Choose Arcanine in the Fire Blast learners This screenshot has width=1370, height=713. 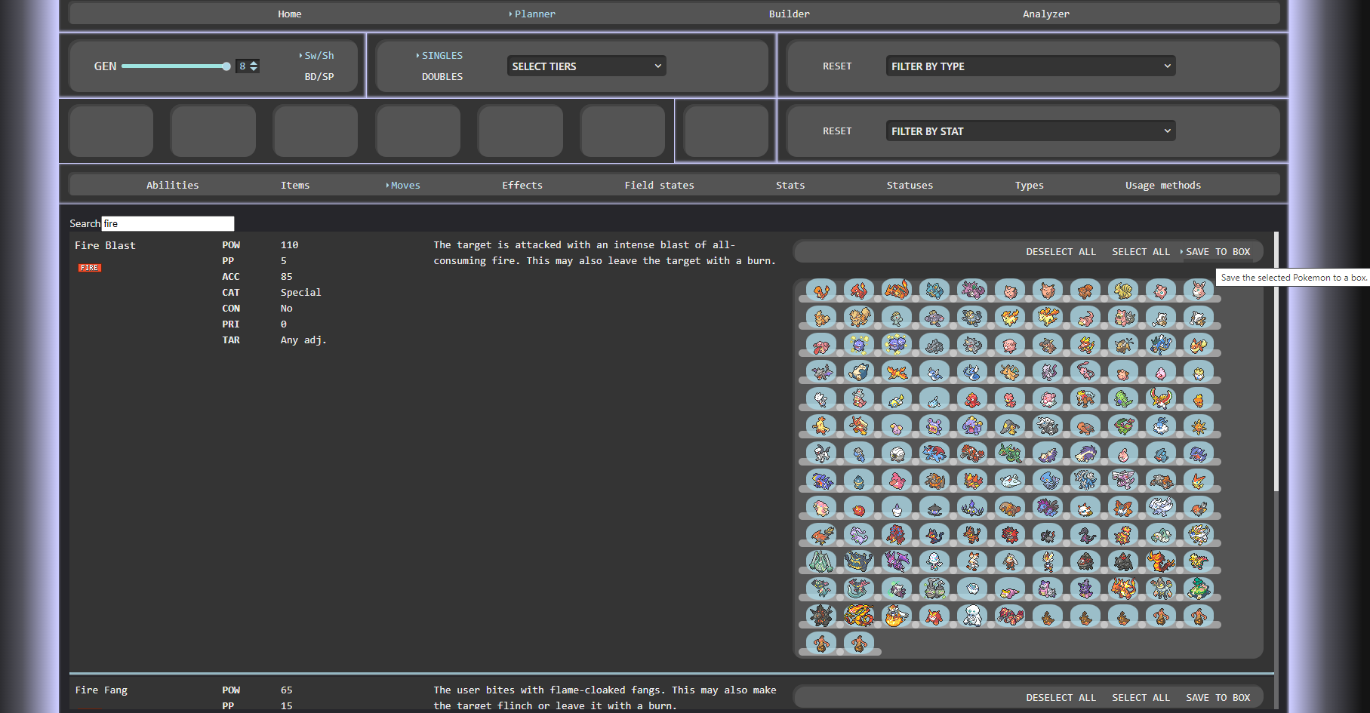(859, 317)
